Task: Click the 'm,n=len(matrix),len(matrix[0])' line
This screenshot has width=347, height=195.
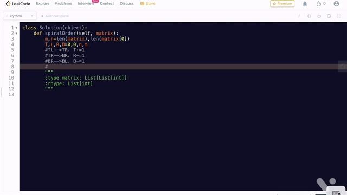Action: coord(87,39)
